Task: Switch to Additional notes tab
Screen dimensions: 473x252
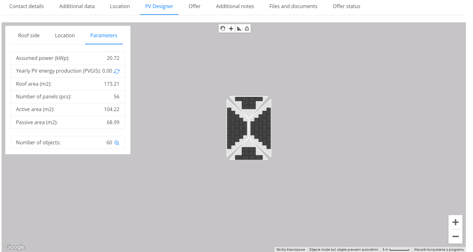Action: (x=235, y=6)
